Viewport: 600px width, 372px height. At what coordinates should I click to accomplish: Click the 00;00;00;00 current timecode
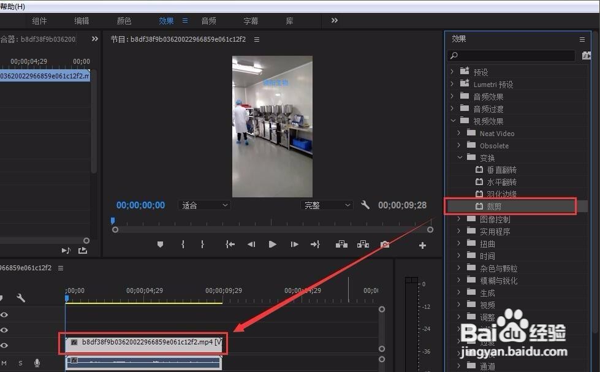pos(140,205)
